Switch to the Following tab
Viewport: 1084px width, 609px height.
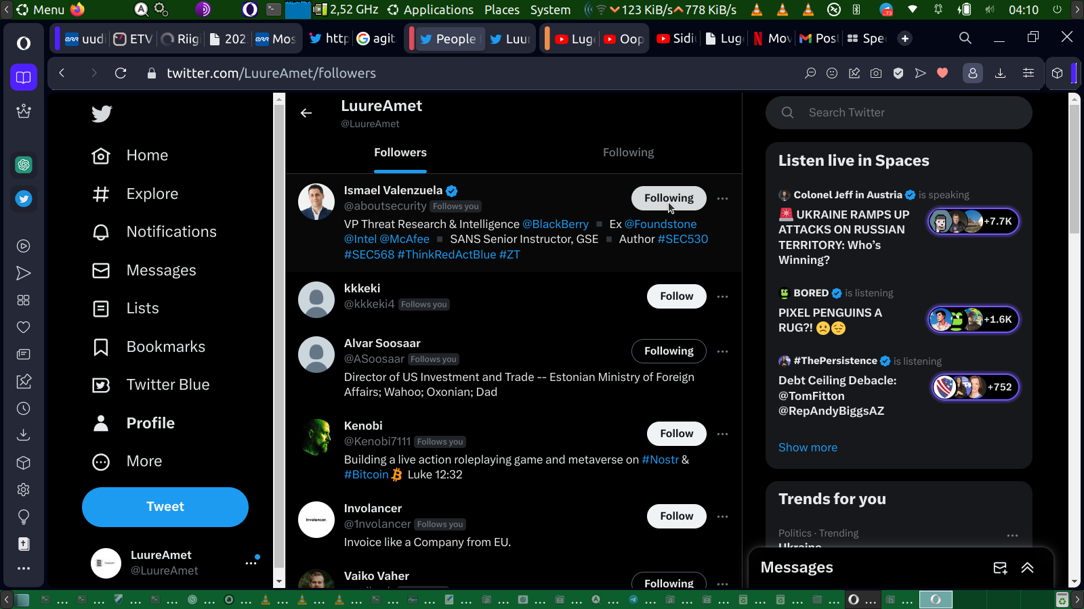pos(628,153)
